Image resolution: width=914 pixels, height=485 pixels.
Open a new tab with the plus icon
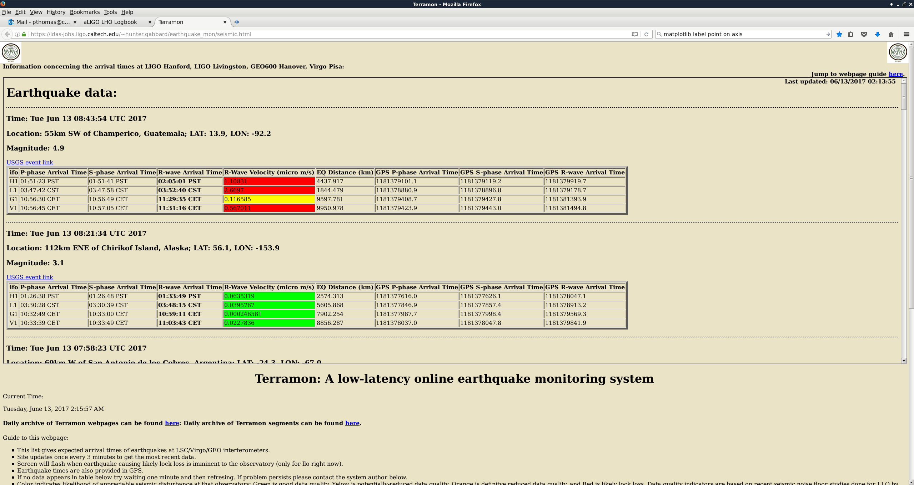pyautogui.click(x=237, y=22)
